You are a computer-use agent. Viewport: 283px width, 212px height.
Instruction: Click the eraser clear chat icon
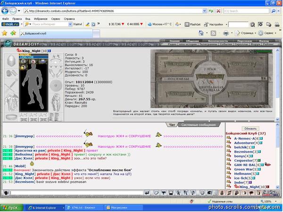pyautogui.click(x=156, y=193)
